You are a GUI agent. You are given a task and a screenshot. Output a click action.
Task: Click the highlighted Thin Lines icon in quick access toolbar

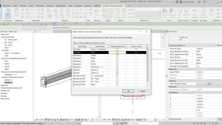point(55,24)
